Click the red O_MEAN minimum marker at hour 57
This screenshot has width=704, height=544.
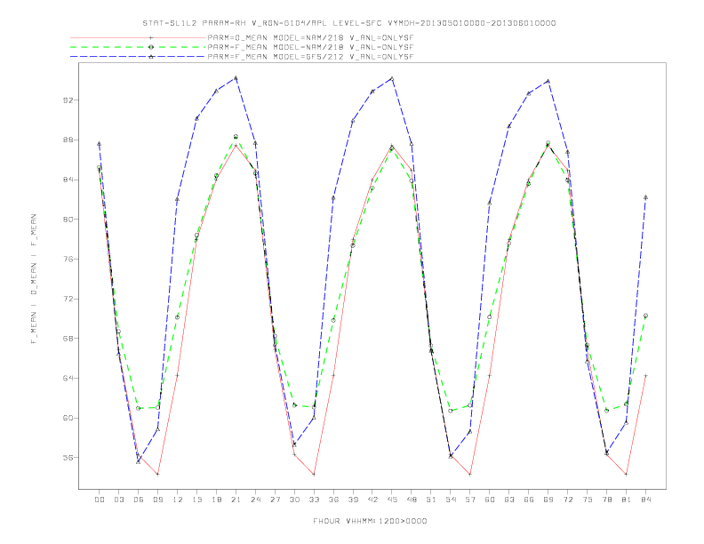click(470, 474)
